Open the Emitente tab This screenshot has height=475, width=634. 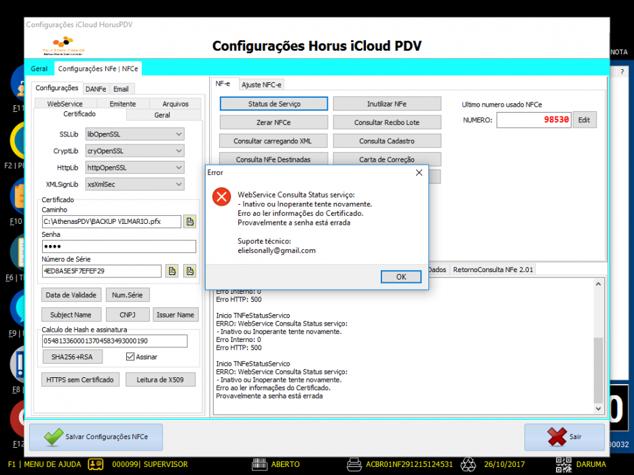pos(122,104)
